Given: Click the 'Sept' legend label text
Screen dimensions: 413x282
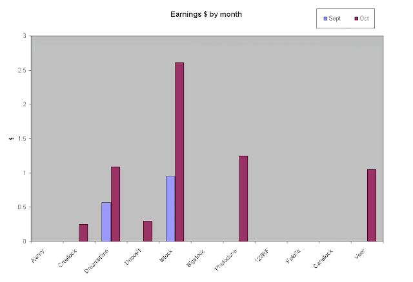Looking at the screenshot, I should [335, 19].
